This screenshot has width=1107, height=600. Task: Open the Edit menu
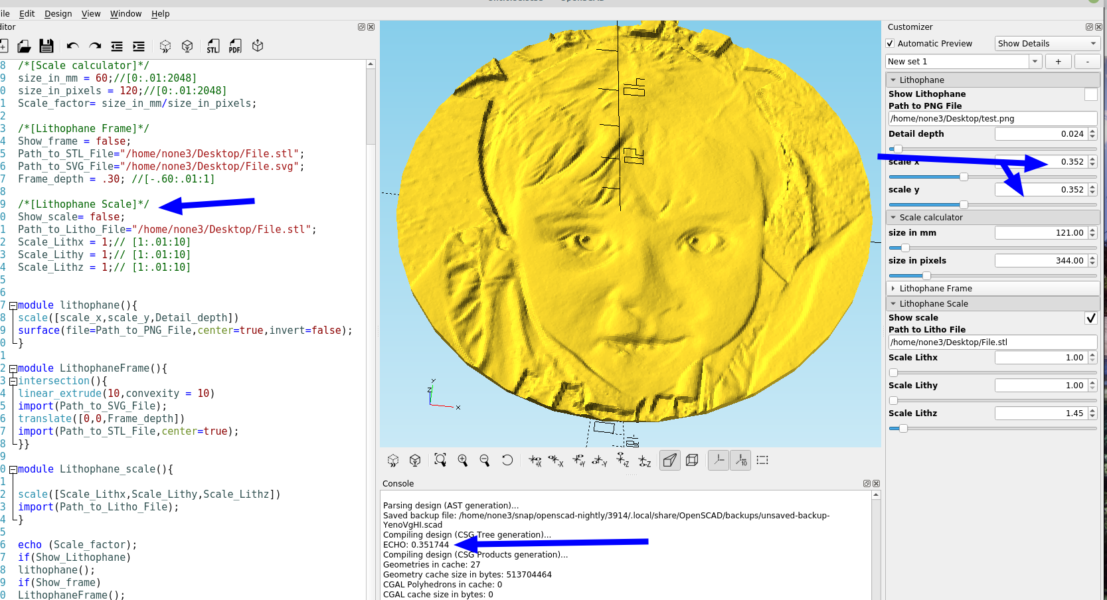[27, 13]
